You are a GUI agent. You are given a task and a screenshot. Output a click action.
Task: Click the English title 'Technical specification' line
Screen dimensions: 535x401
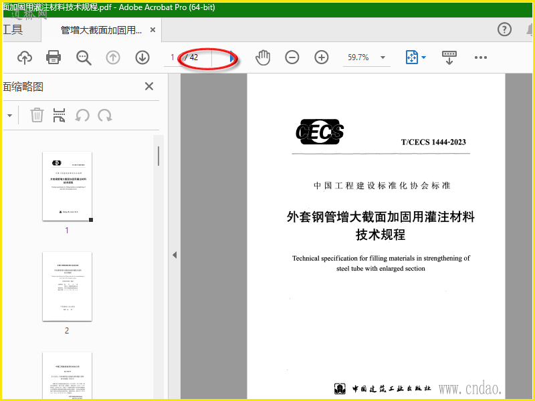(381, 258)
